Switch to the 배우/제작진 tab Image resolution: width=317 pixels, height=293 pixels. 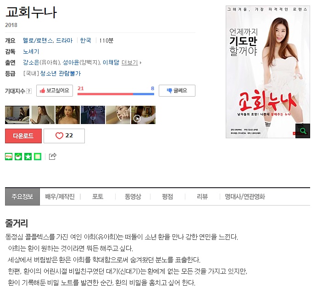60,196
